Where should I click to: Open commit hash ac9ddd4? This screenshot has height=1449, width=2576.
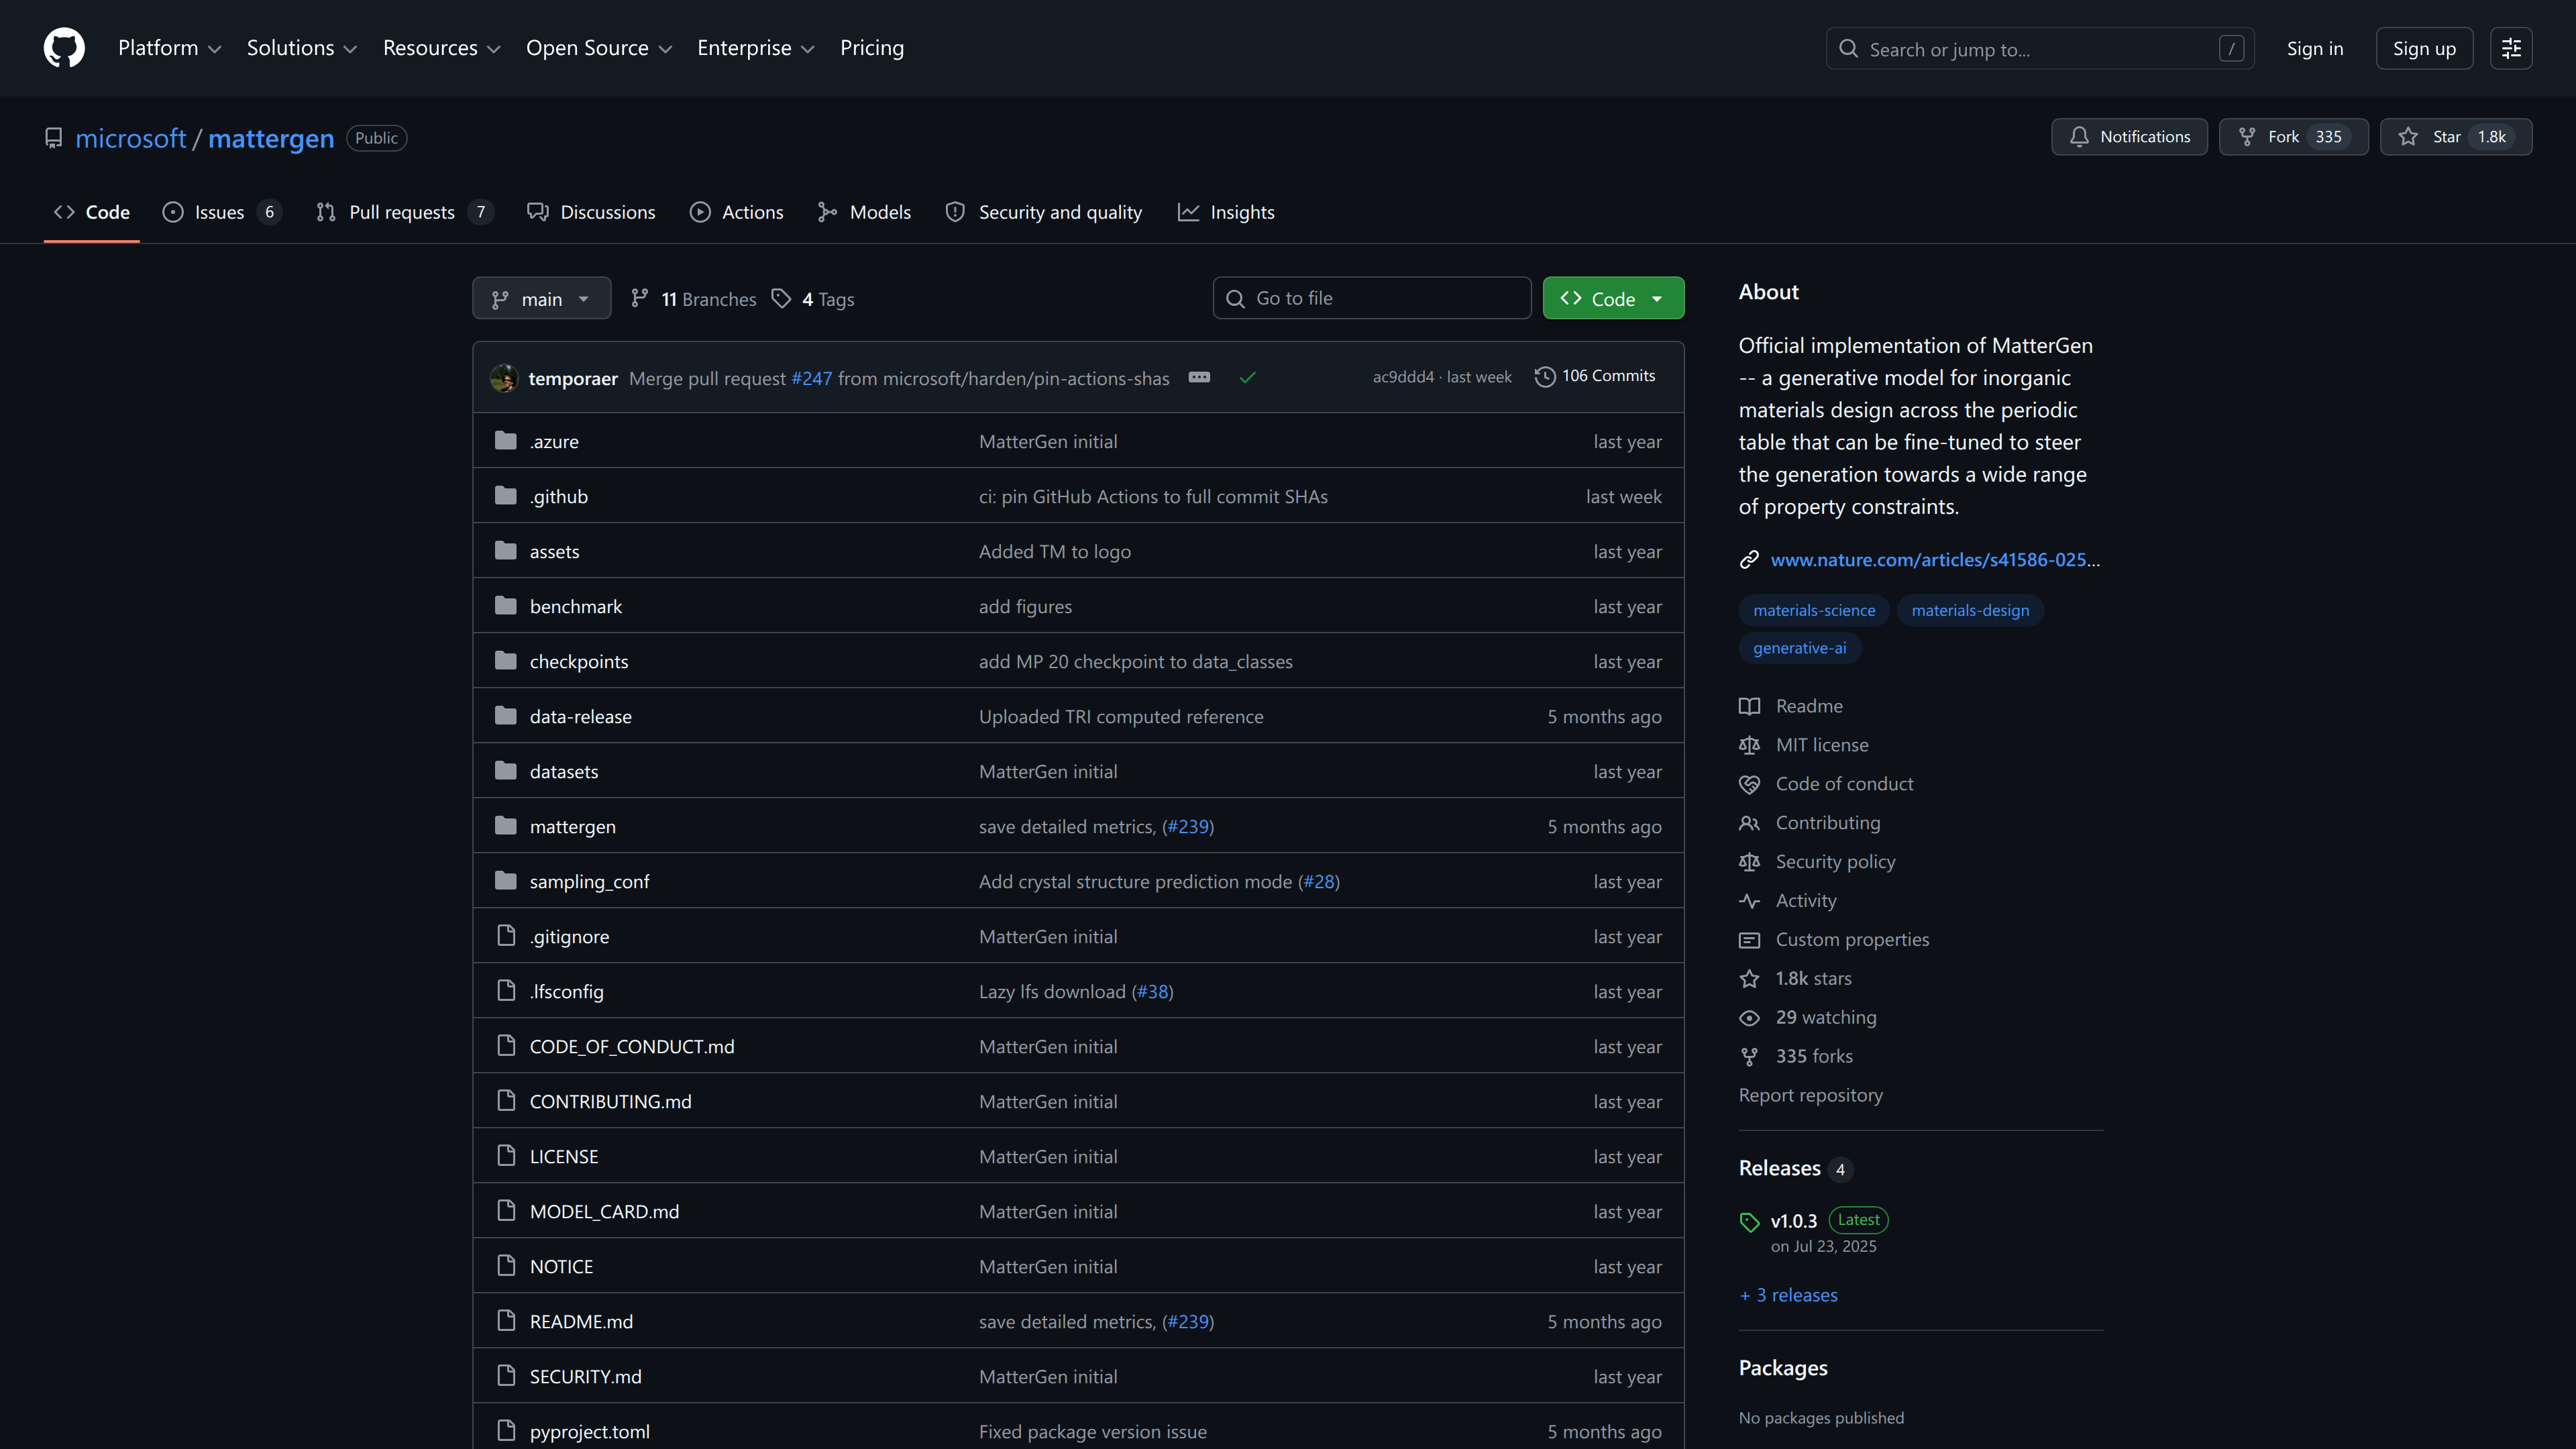tap(1403, 377)
